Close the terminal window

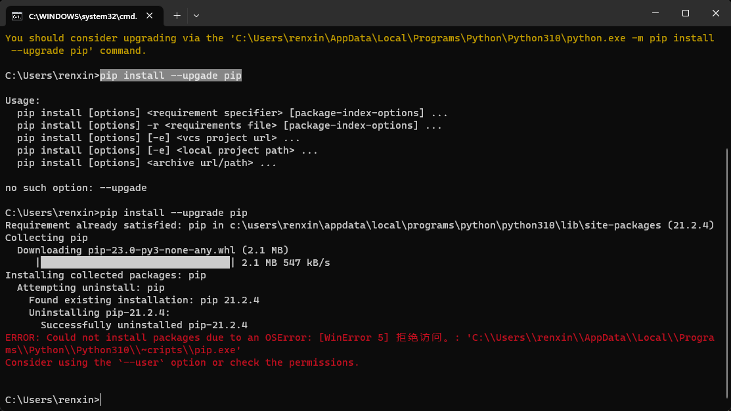pyautogui.click(x=715, y=13)
